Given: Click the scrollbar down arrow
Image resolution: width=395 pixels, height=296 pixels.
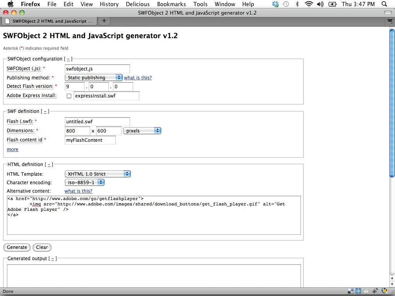Looking at the screenshot, I should pyautogui.click(x=392, y=284).
